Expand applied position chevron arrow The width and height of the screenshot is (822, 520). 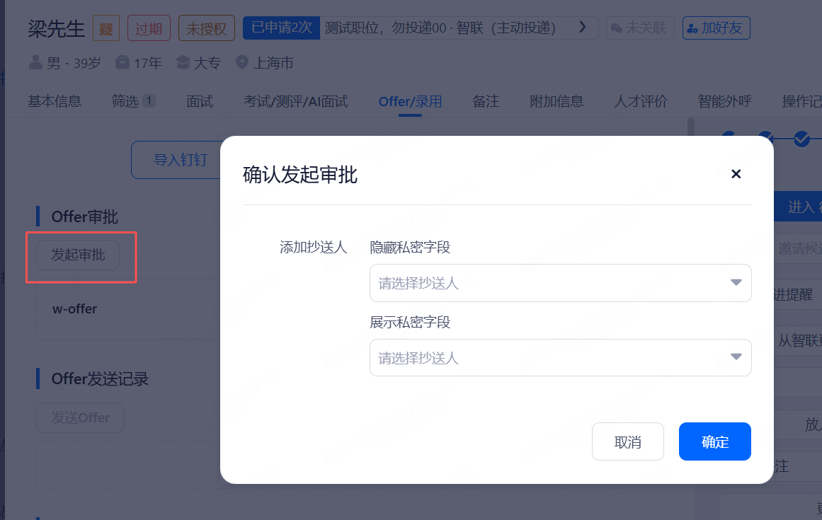click(583, 28)
